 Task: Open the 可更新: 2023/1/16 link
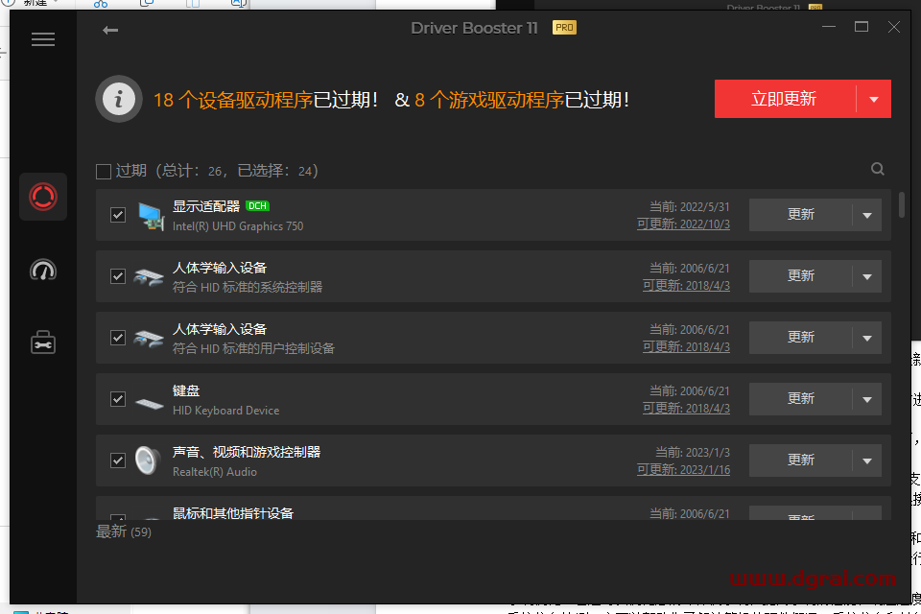pos(684,470)
